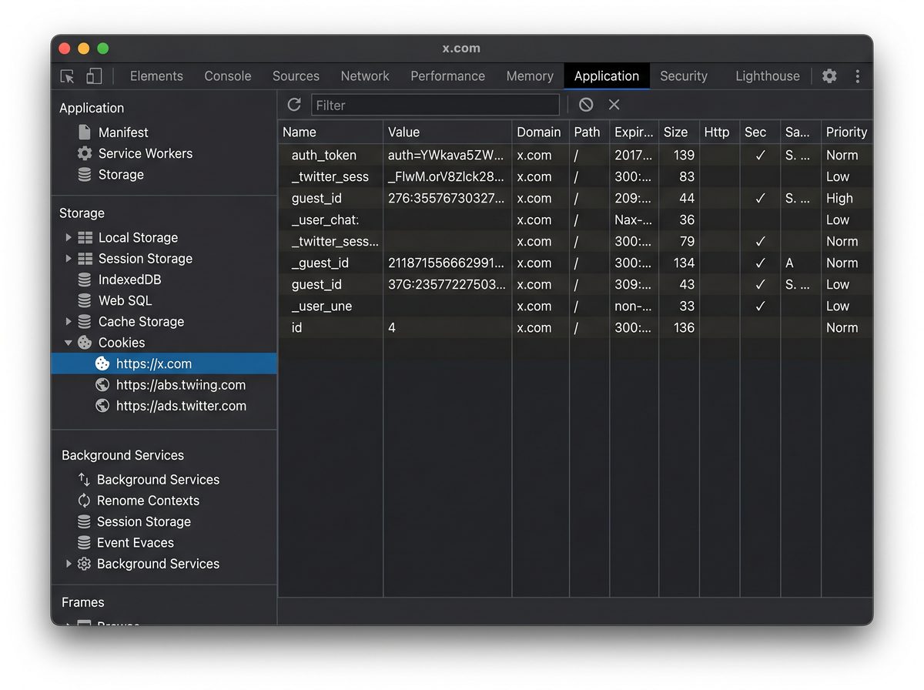Activate the inspect element picker icon

pyautogui.click(x=68, y=76)
